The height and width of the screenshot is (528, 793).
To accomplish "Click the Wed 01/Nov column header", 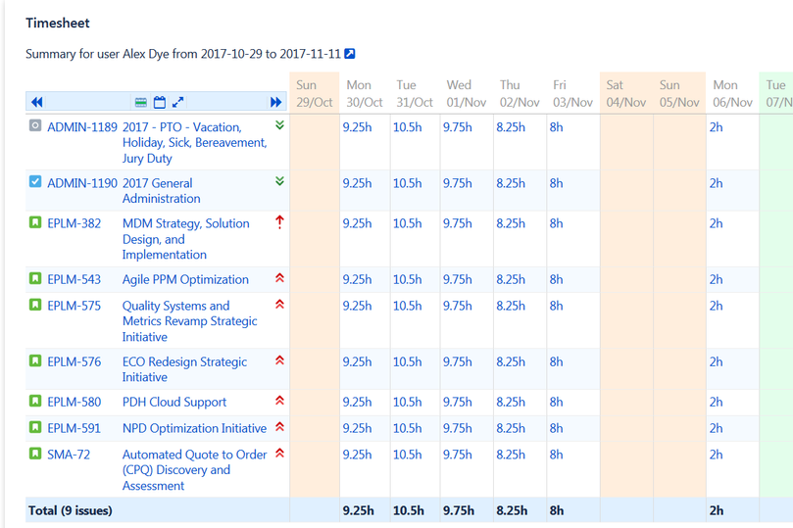I will pos(466,93).
